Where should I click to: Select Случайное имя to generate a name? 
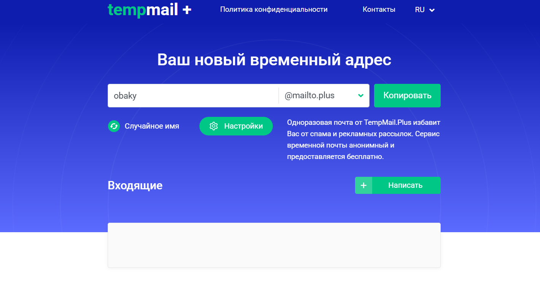pyautogui.click(x=151, y=126)
